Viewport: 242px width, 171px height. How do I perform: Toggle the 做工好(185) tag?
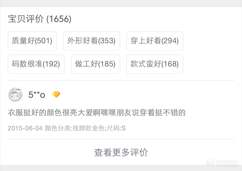tap(96, 64)
